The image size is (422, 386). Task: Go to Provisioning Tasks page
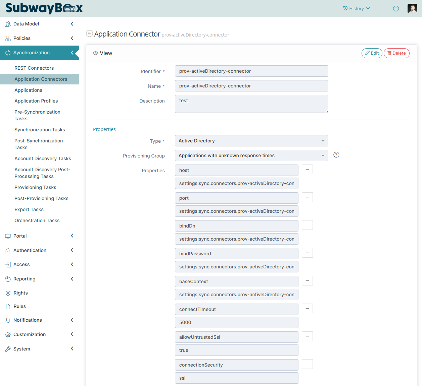coord(35,187)
